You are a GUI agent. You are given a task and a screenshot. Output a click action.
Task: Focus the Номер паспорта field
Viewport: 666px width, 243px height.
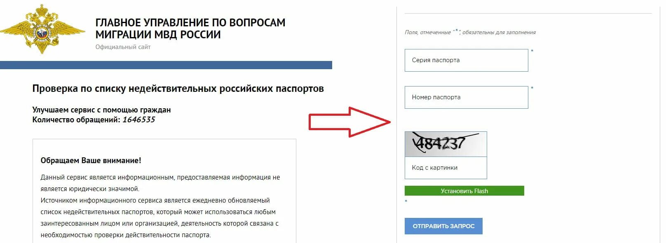(466, 97)
